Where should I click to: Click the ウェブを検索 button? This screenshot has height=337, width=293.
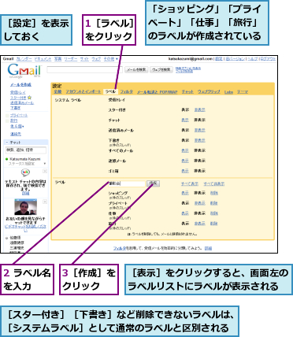(x=161, y=69)
